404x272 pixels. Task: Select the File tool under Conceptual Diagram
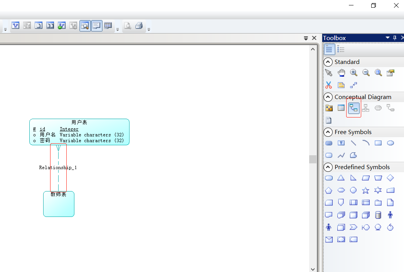328,120
